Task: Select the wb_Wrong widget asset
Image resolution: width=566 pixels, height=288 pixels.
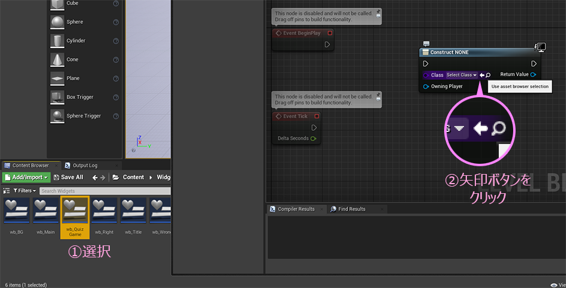Action: (160, 217)
